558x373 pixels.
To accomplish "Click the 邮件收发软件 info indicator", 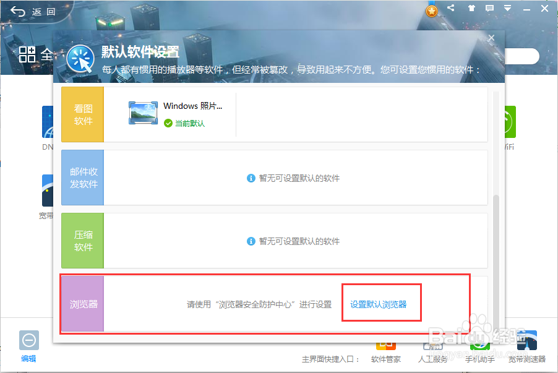I will tap(250, 178).
